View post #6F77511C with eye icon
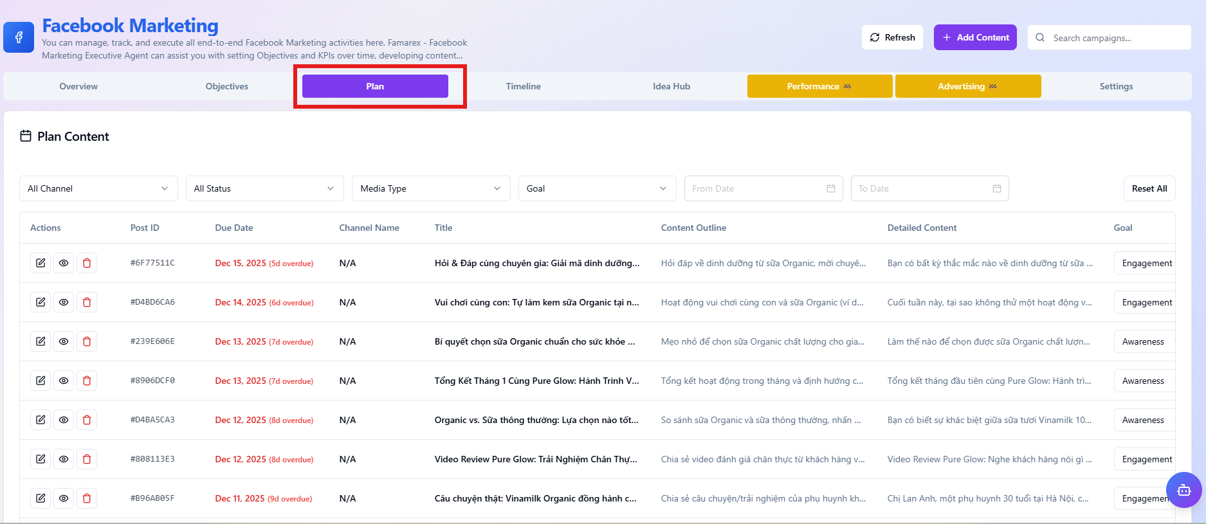 click(64, 263)
